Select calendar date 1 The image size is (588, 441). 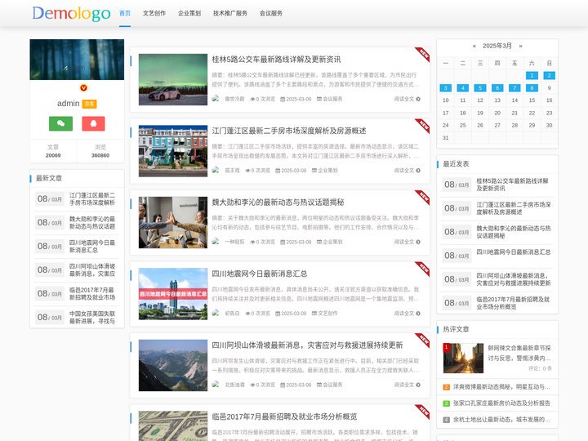click(532, 75)
